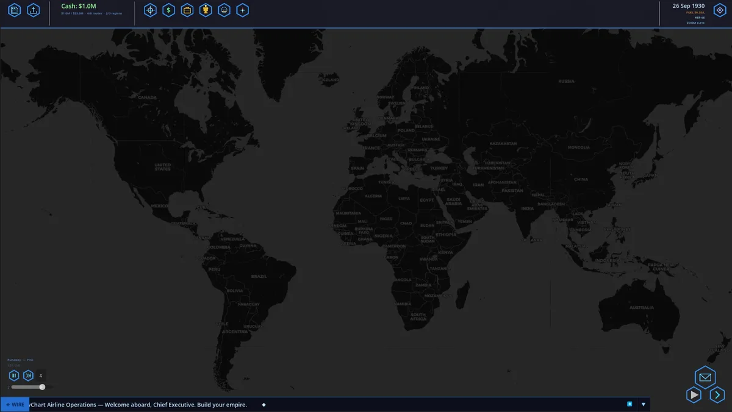The height and width of the screenshot is (412, 732).
Task: Click the headset support icon in toolbar
Action: click(x=224, y=10)
